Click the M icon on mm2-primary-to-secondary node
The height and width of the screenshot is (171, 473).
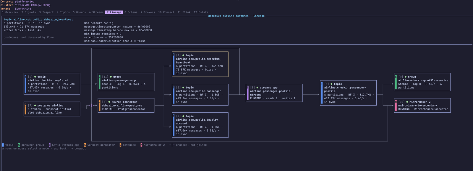396,102
